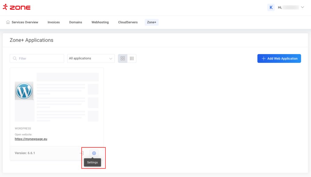311x177 pixels.
Task: Open the Invoices tab
Action: [x=54, y=22]
